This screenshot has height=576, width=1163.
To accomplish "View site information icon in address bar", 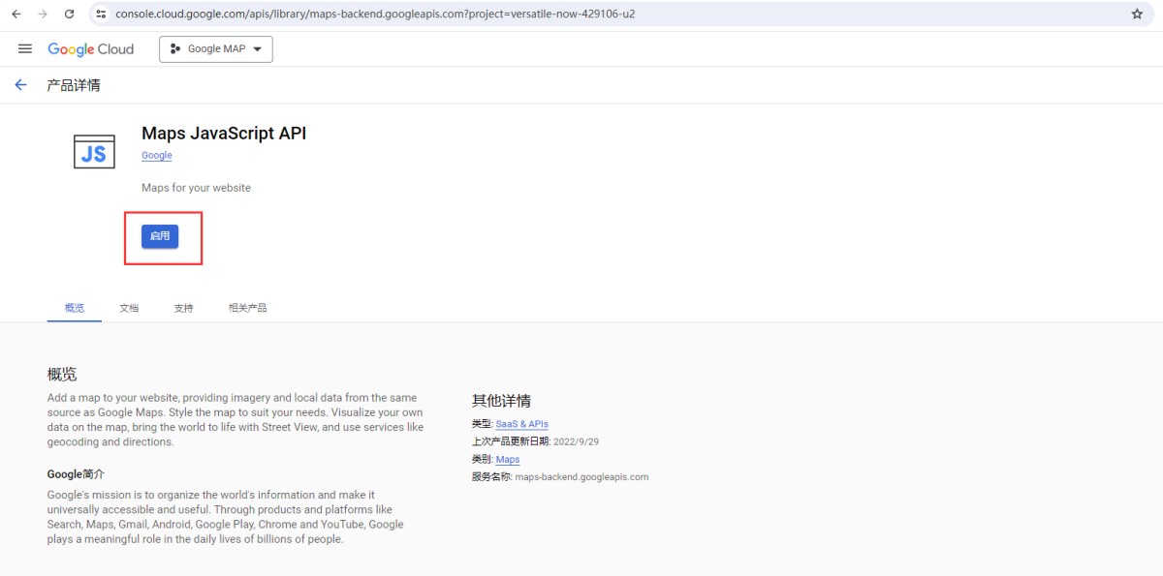I will tap(101, 15).
